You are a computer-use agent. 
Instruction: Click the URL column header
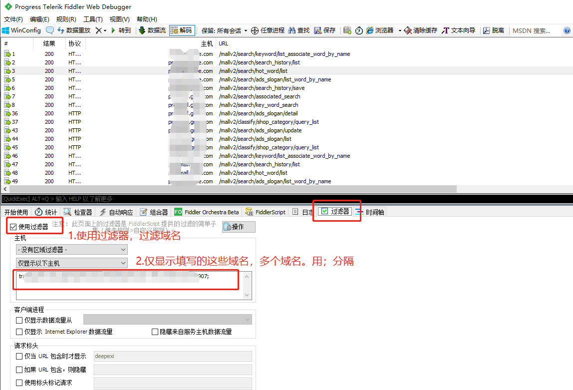(x=223, y=43)
